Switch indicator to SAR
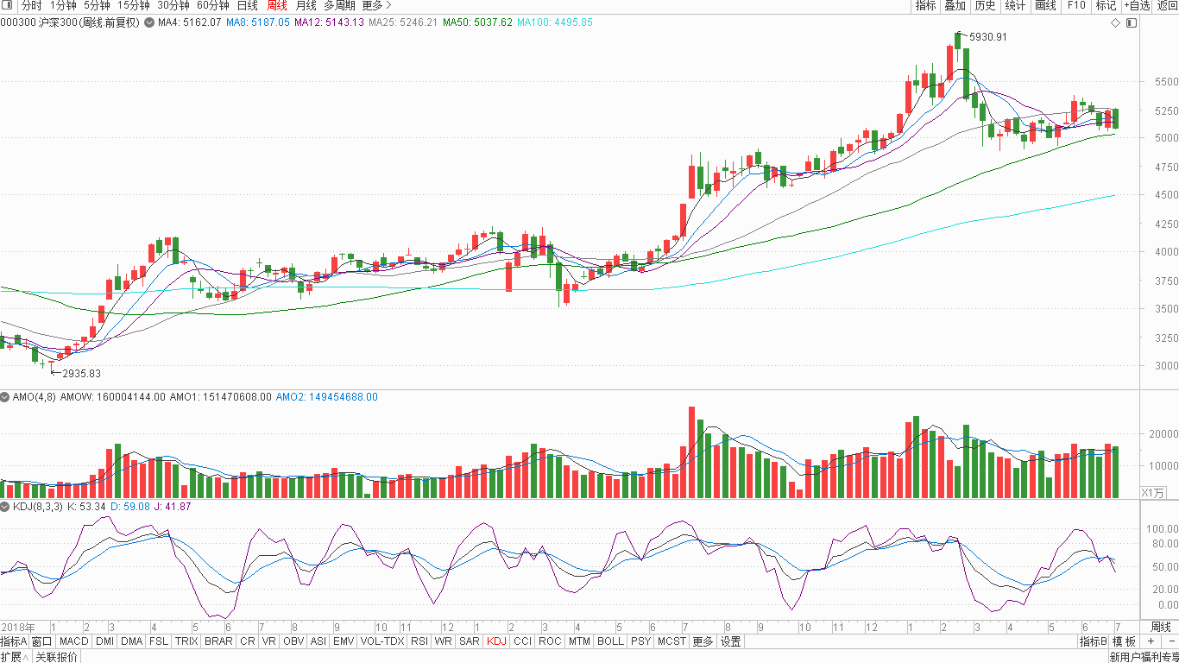This screenshot has width=1179, height=663. pos(470,641)
